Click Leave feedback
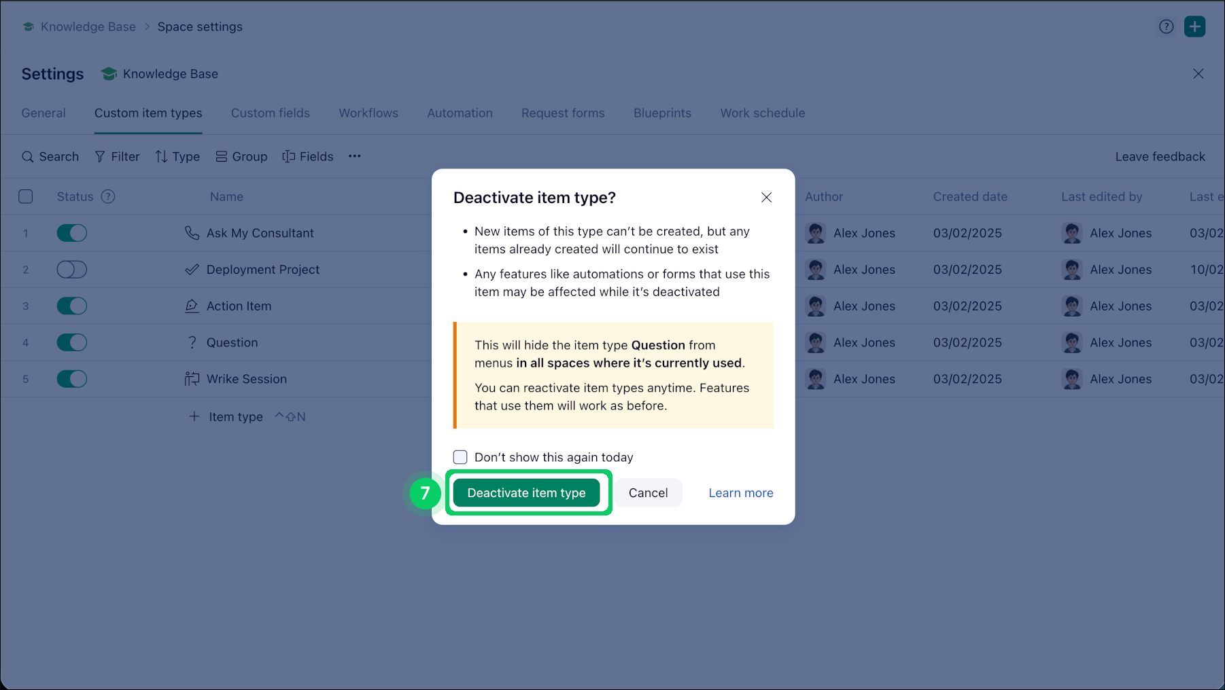 tap(1160, 157)
